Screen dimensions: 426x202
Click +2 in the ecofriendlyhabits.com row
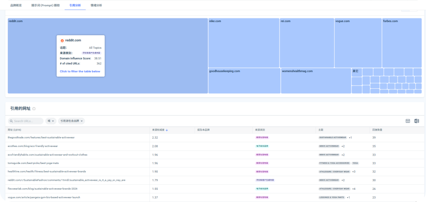(x=343, y=154)
